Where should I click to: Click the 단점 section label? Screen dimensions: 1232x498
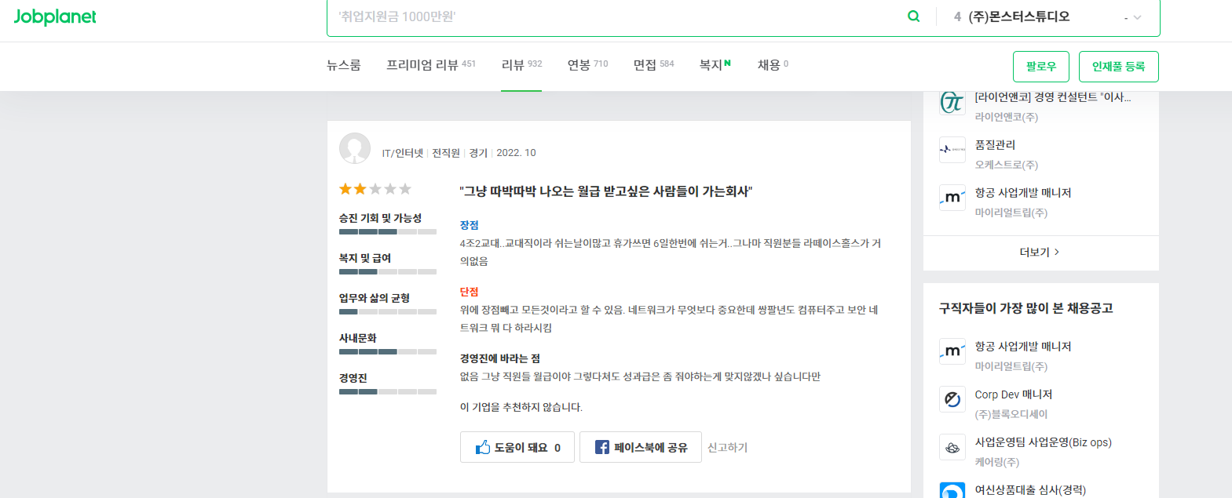tap(470, 292)
